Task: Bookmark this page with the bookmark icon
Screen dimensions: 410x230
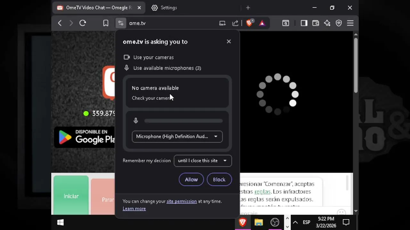Action: pos(106,23)
